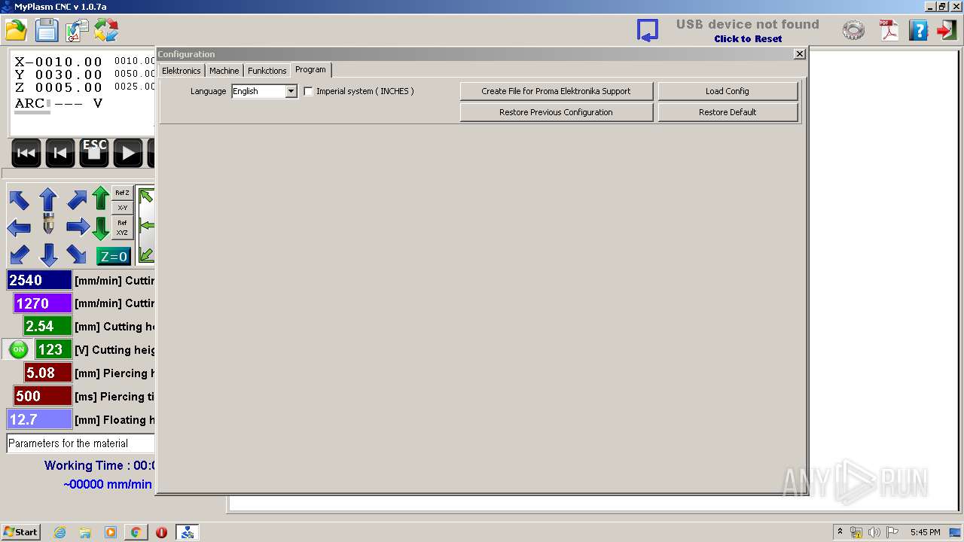Click the ARC voltage readout
The width and height of the screenshot is (964, 542).
[x=59, y=103]
